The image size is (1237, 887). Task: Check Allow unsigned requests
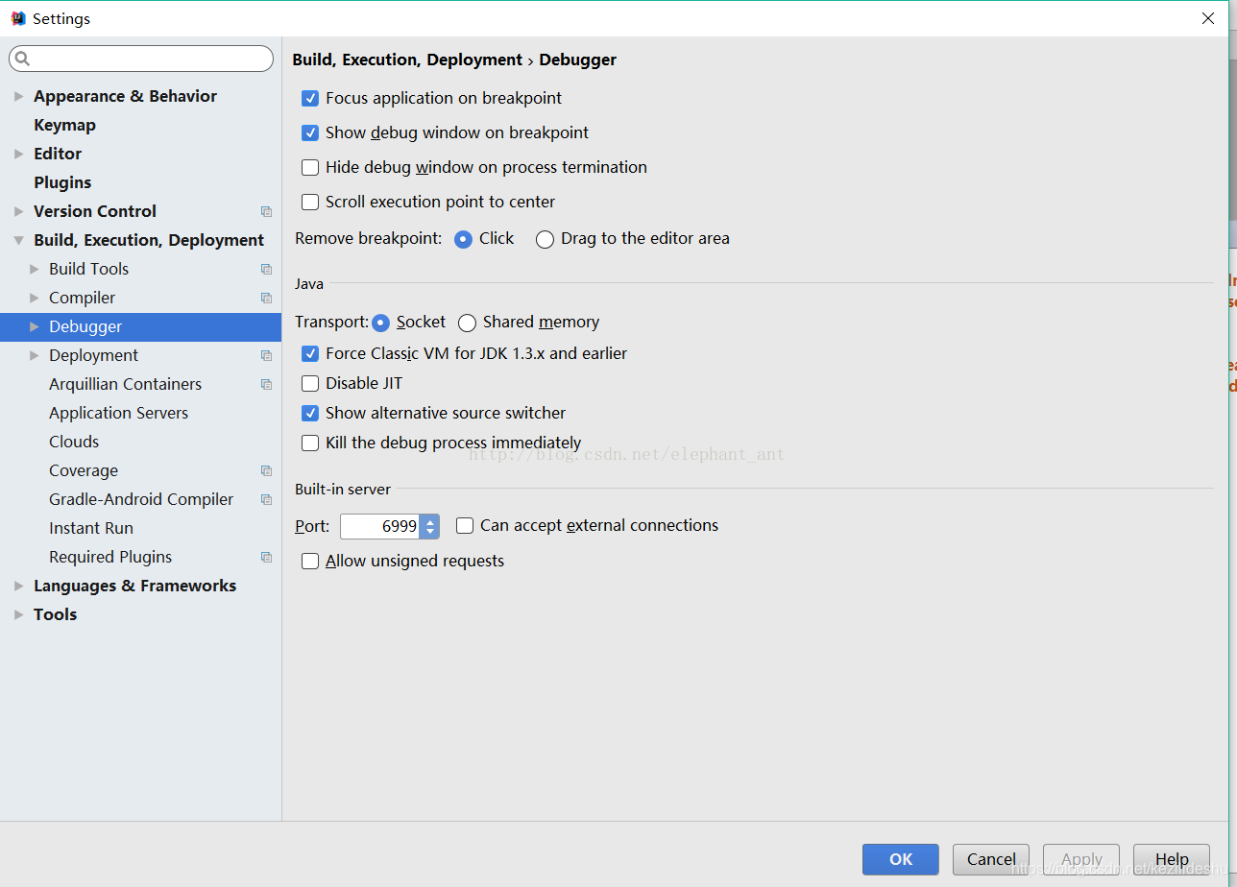click(310, 561)
